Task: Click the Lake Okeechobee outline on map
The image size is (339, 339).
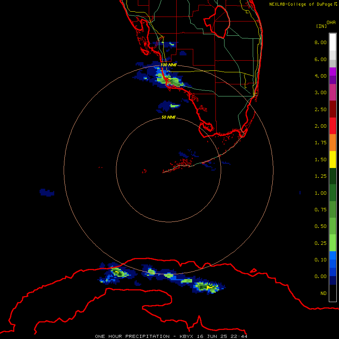Action: (x=217, y=22)
